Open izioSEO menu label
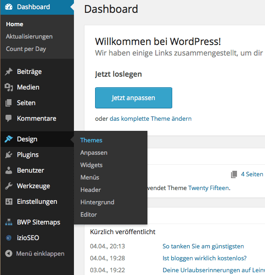The width and height of the screenshot is (265, 275). pos(28,238)
